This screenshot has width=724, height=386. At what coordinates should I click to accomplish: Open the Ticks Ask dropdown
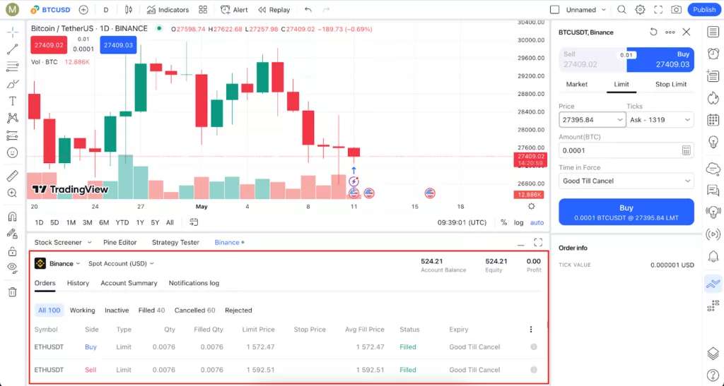pos(660,120)
